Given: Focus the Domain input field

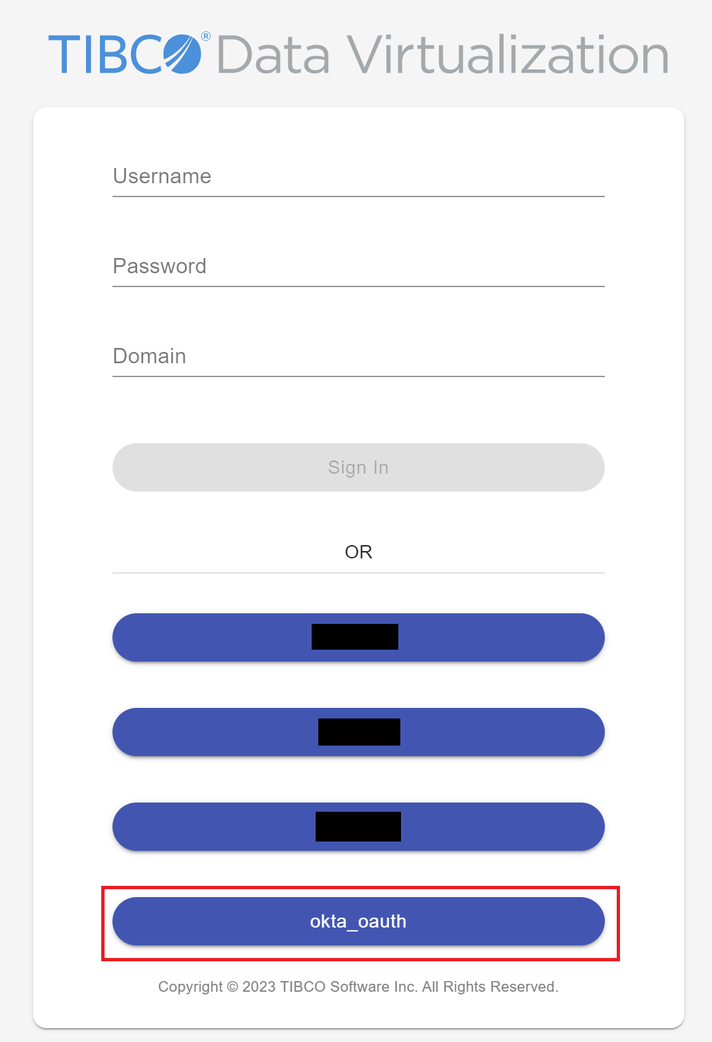Looking at the screenshot, I should click(359, 357).
